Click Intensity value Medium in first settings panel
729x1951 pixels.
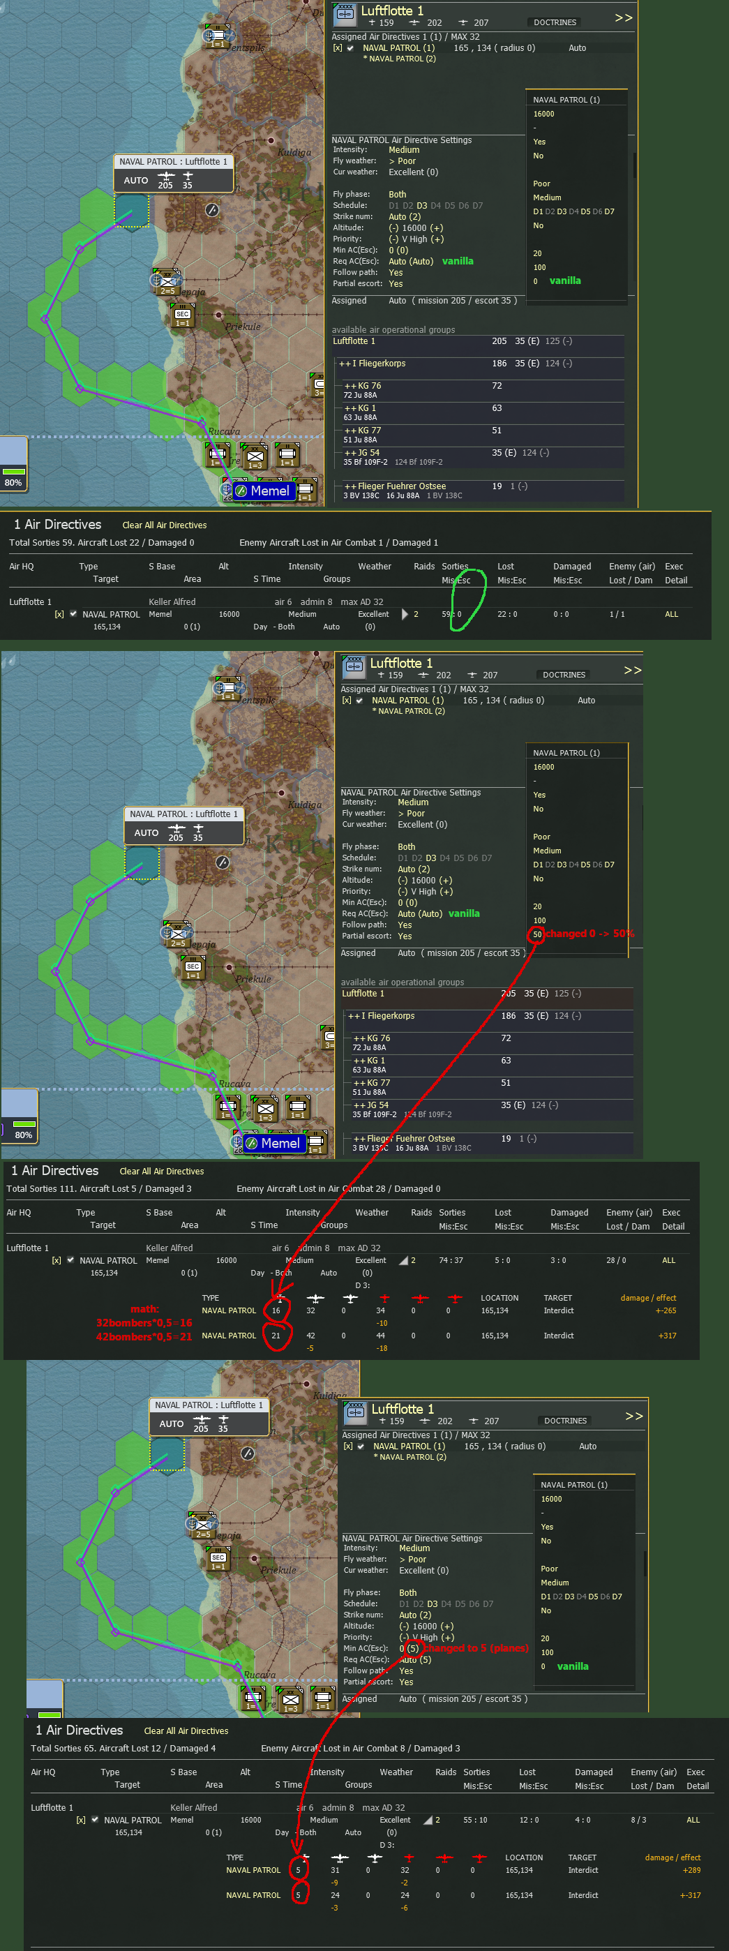(404, 150)
